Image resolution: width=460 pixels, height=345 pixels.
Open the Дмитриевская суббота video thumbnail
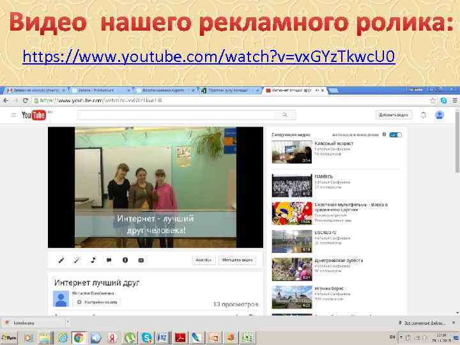(x=291, y=270)
